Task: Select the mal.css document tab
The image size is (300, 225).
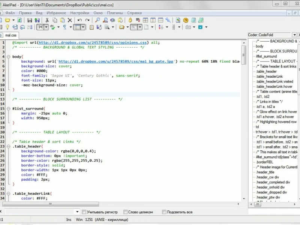Action: coord(10,35)
